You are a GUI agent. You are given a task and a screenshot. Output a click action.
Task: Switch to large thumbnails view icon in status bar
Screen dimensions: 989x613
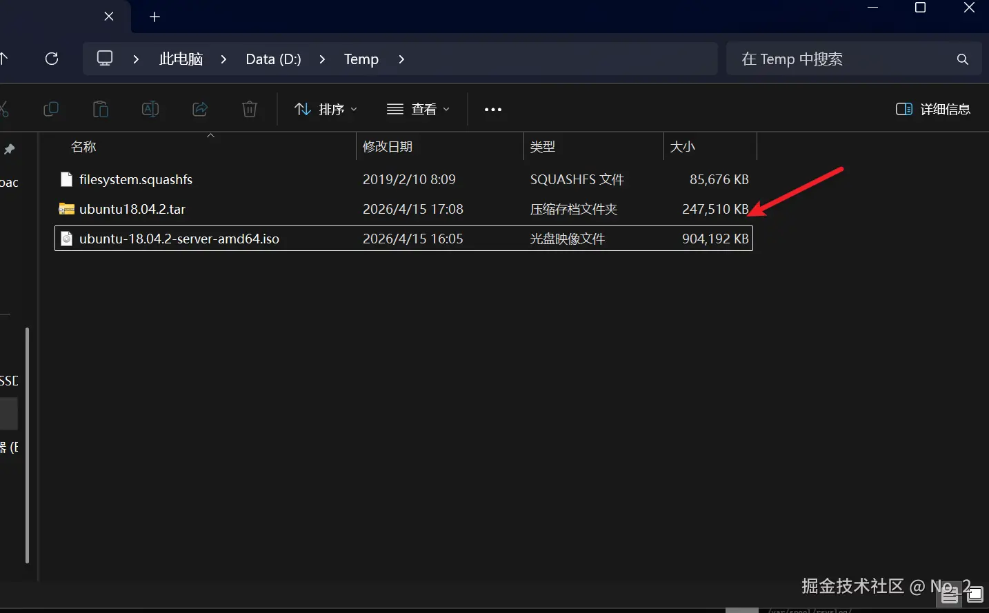[x=975, y=594]
